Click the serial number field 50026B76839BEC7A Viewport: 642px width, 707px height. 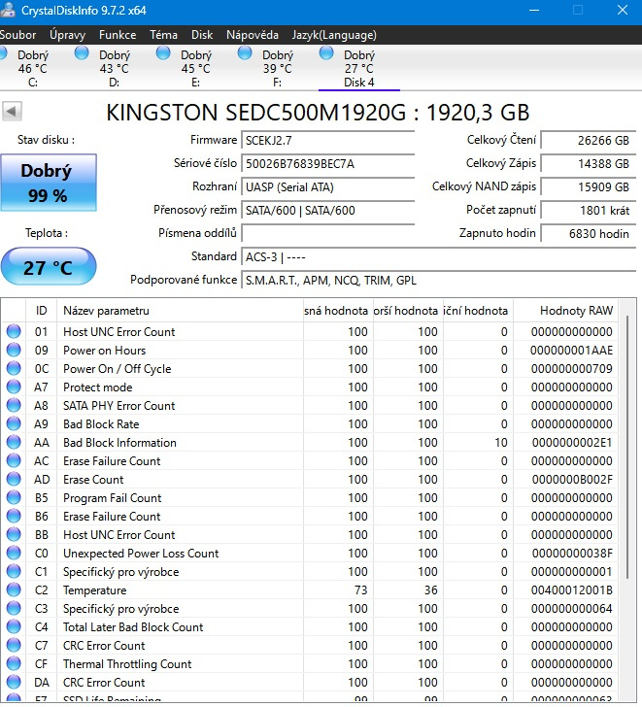pos(327,164)
